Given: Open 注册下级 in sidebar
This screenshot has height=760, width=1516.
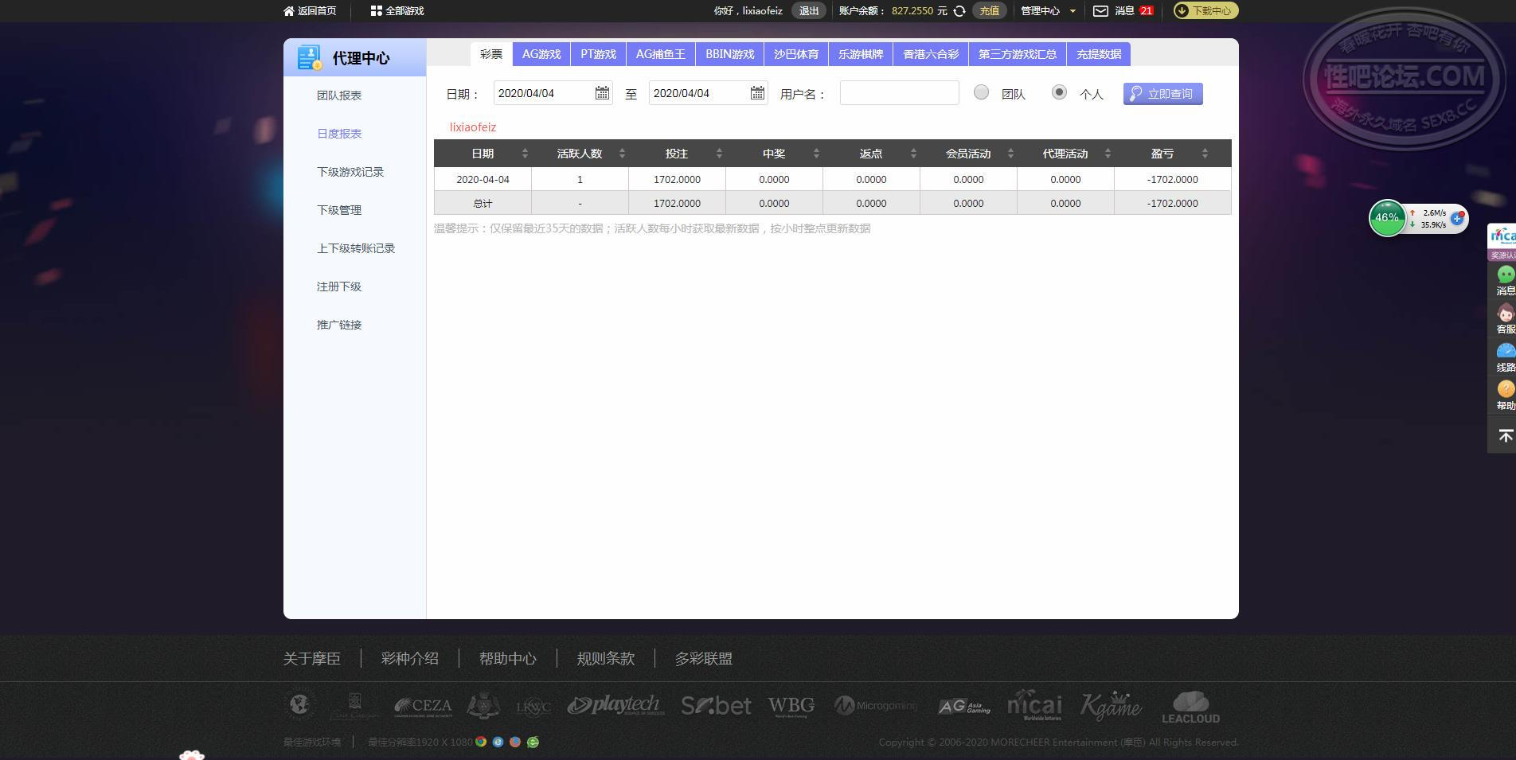Looking at the screenshot, I should 339,286.
